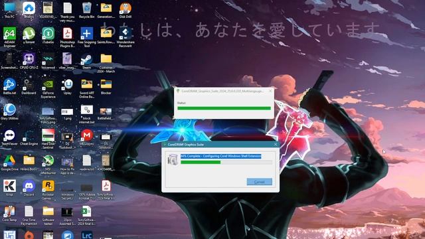Click the 44% Complete installer progress bar
The image size is (425, 239).
coord(226,162)
